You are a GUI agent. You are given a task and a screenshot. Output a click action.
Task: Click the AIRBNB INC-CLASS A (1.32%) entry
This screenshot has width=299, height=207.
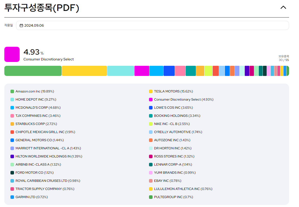pyautogui.click(x=36, y=164)
